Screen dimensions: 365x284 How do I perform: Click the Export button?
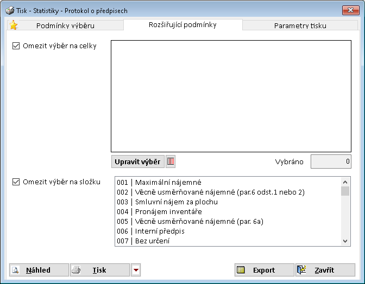tap(263, 270)
